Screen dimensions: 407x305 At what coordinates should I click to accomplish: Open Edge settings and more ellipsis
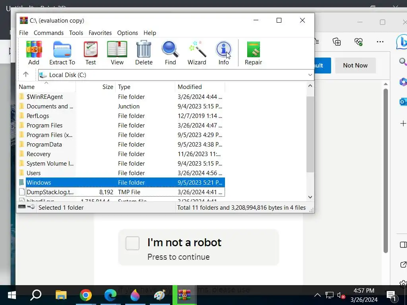click(x=380, y=42)
